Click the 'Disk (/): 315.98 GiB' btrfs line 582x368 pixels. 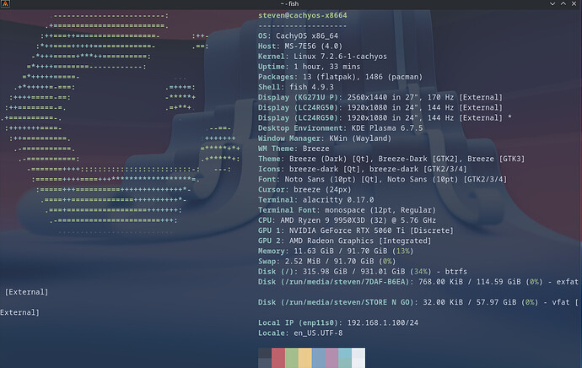[x=362, y=272]
